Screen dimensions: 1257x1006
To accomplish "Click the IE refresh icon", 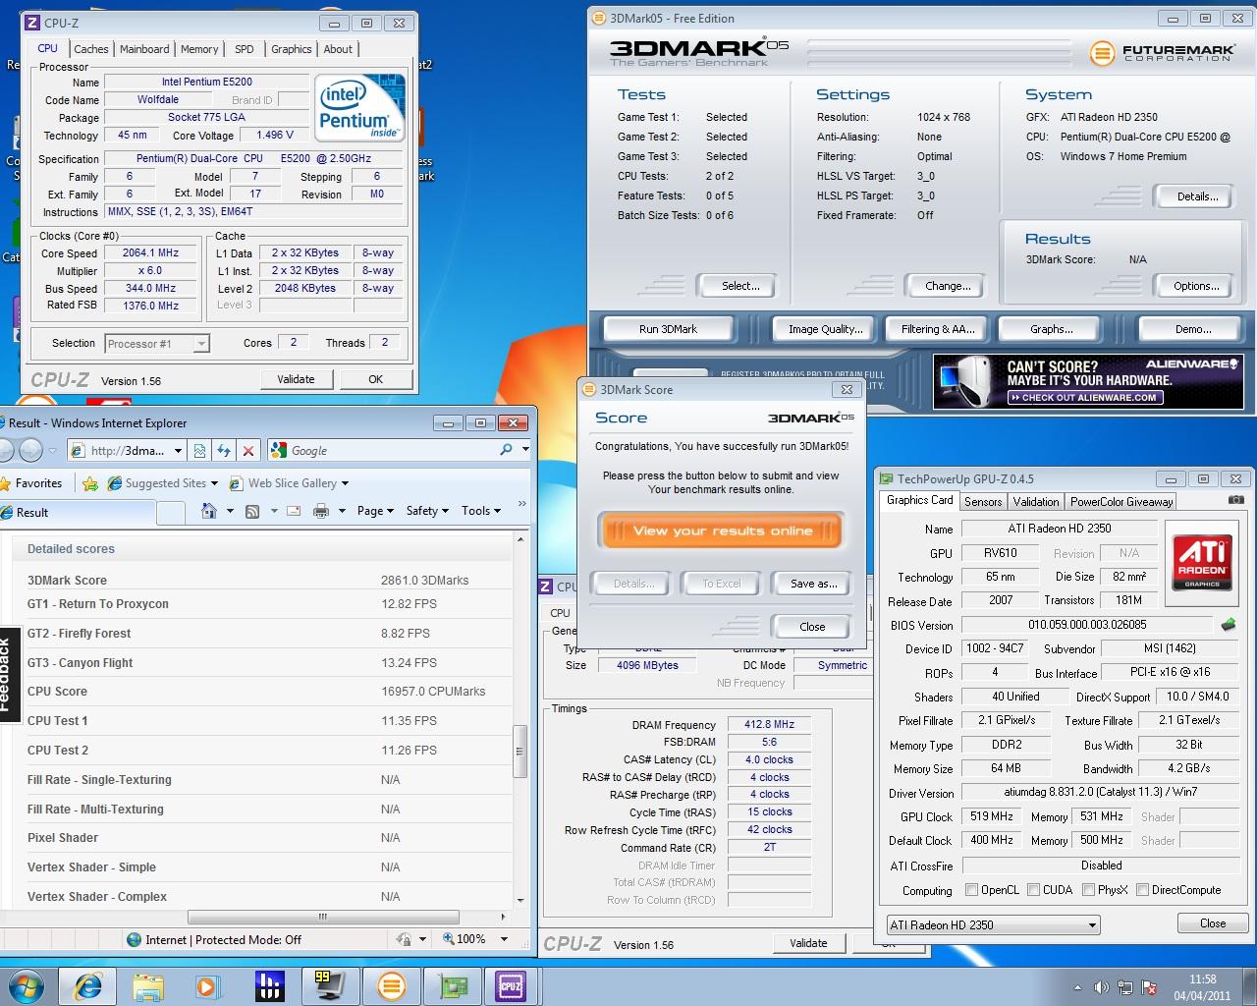I will tap(224, 450).
